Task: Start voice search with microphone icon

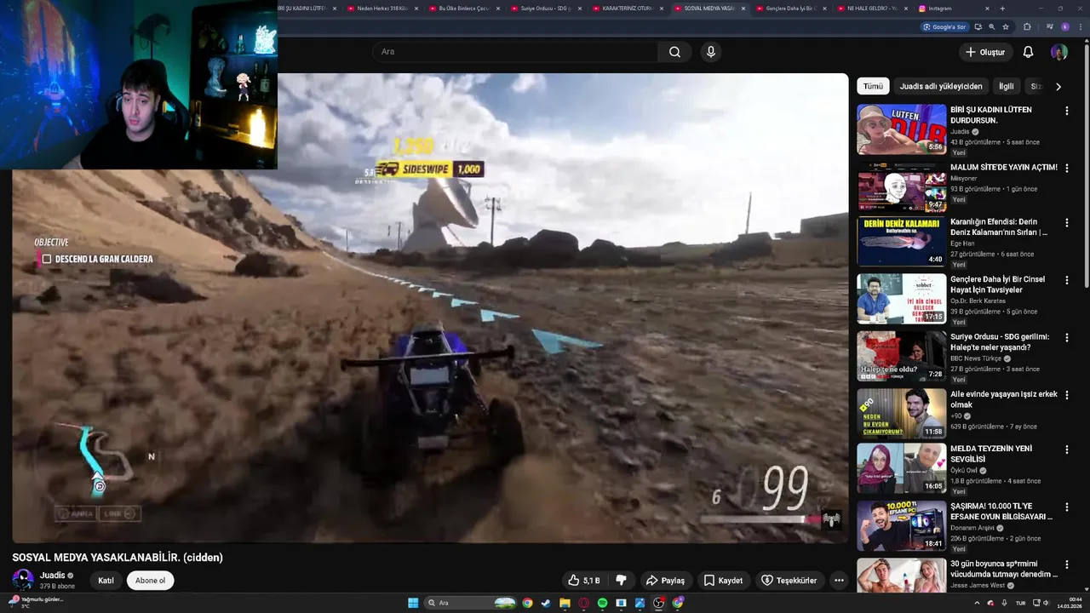Action: click(711, 52)
